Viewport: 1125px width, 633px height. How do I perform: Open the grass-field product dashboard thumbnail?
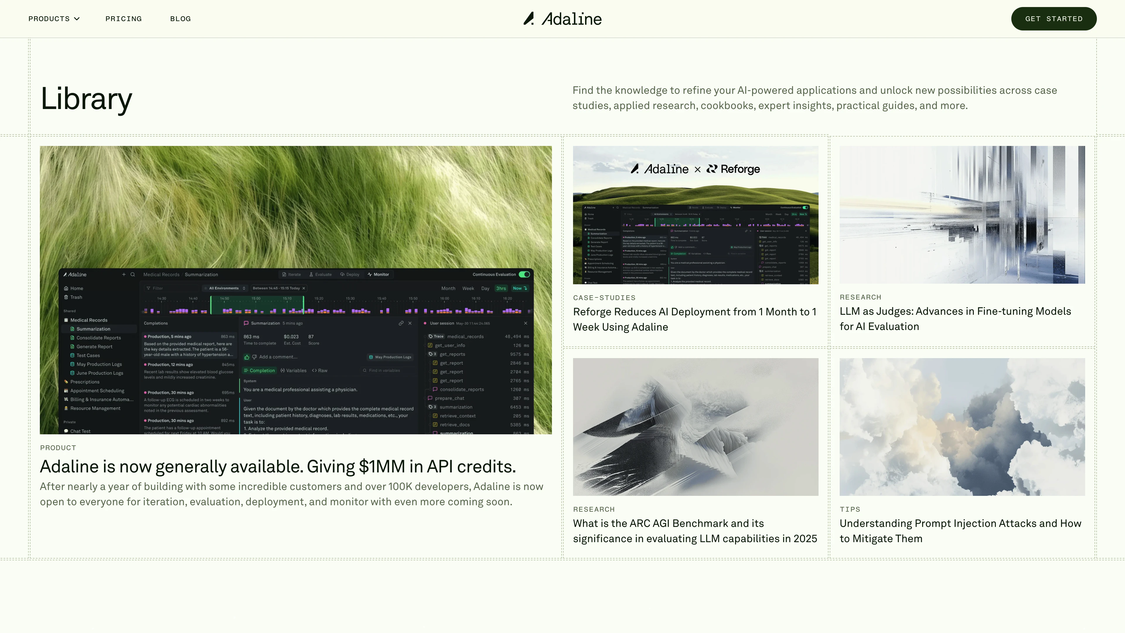pos(296,290)
